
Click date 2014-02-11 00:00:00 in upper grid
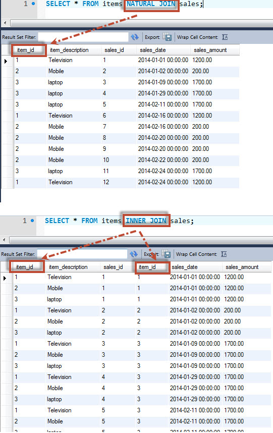pos(163,104)
